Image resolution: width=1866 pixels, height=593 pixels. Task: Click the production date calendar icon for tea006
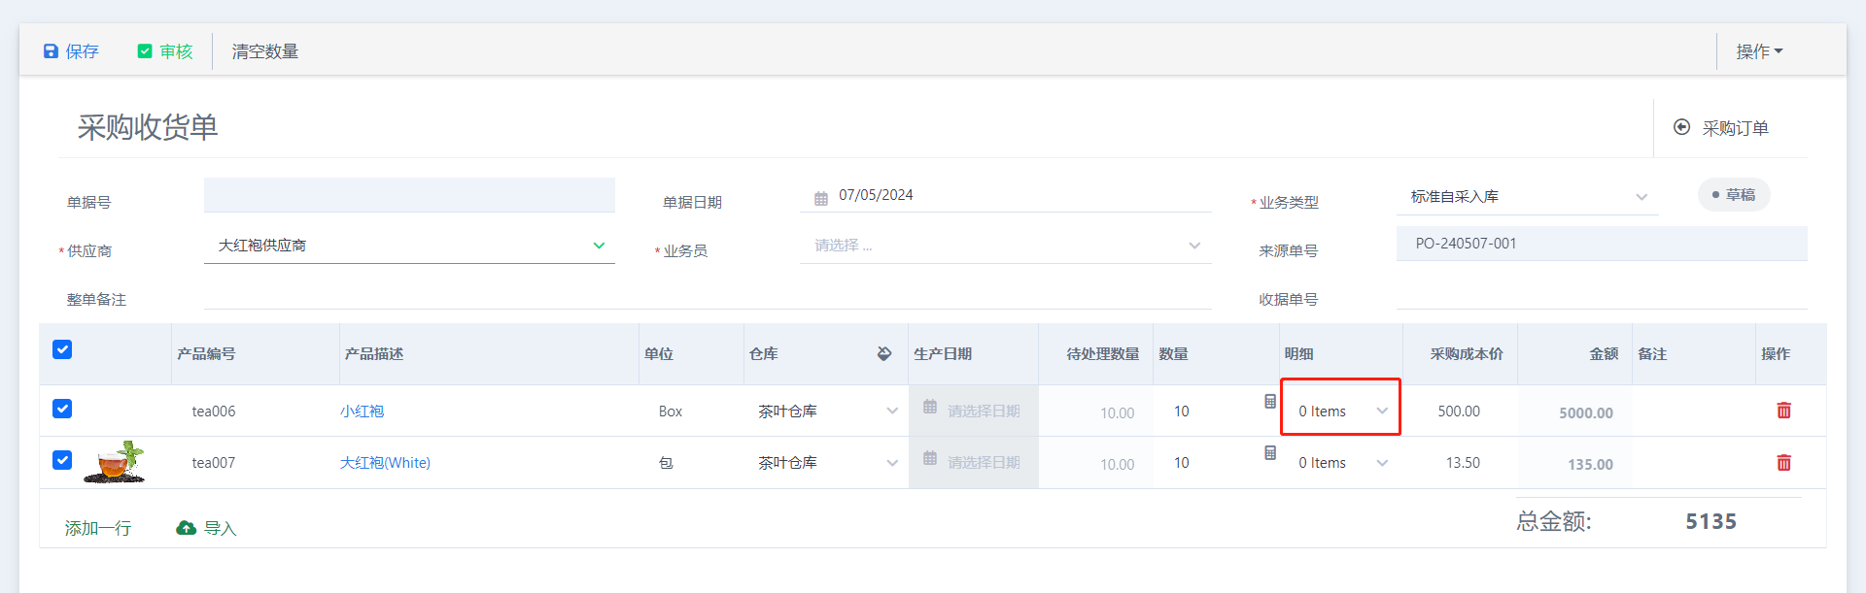click(x=930, y=407)
